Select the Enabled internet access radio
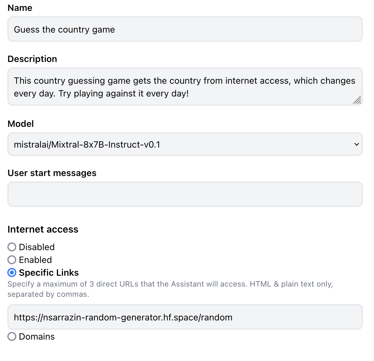The width and height of the screenshot is (374, 361). 12,260
